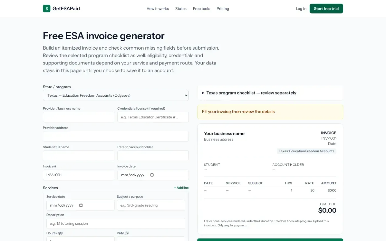Focus the Provider address field

tap(116, 136)
